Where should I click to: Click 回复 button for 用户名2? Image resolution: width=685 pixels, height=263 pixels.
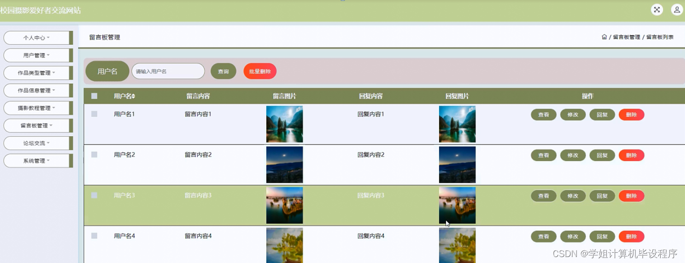coord(602,155)
